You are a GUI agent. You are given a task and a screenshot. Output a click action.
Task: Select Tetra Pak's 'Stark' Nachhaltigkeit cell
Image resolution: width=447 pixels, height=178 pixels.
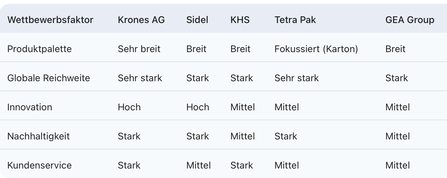pos(286,136)
